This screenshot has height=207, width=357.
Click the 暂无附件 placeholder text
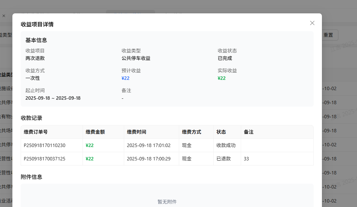(167, 202)
